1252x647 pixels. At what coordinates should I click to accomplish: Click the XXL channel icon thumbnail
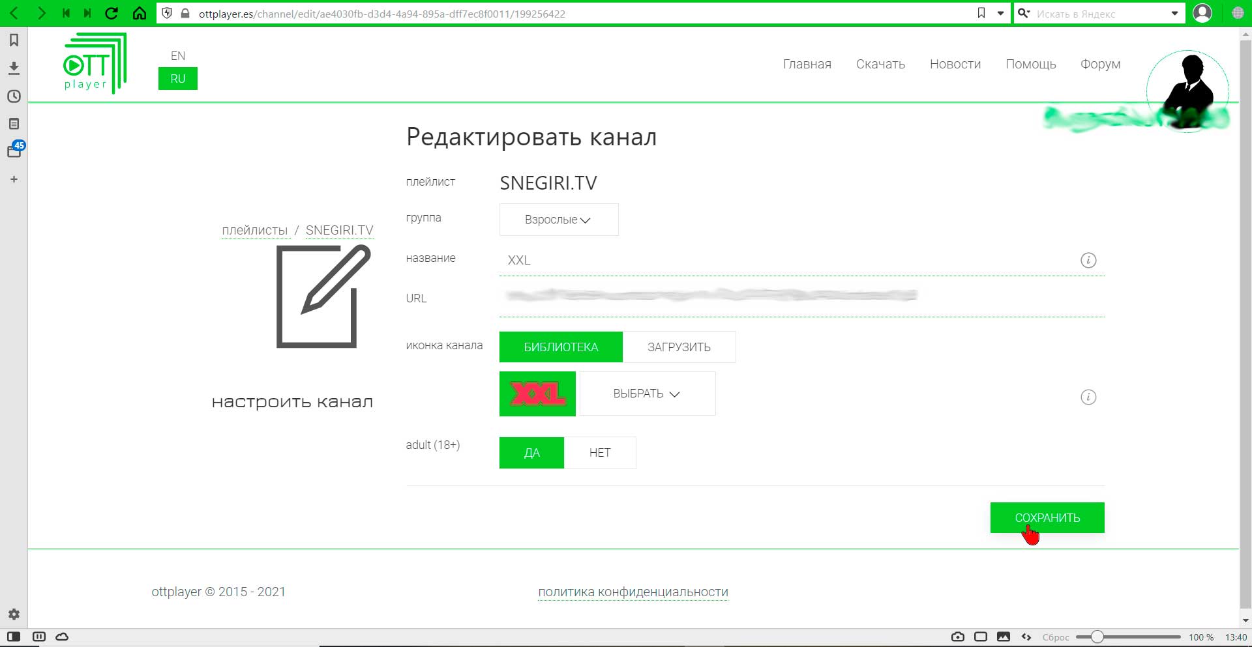point(537,394)
